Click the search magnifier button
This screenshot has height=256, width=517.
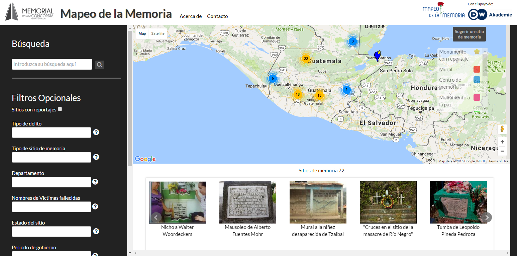point(100,65)
